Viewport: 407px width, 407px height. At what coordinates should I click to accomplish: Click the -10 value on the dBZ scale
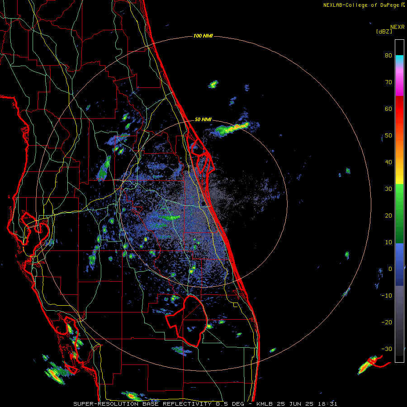[387, 296]
